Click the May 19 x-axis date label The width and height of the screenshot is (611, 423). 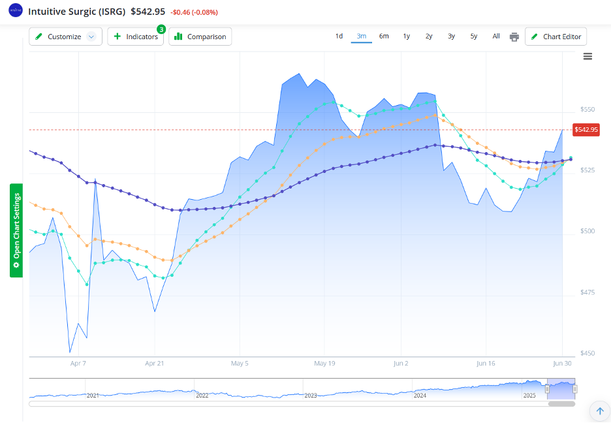click(324, 364)
